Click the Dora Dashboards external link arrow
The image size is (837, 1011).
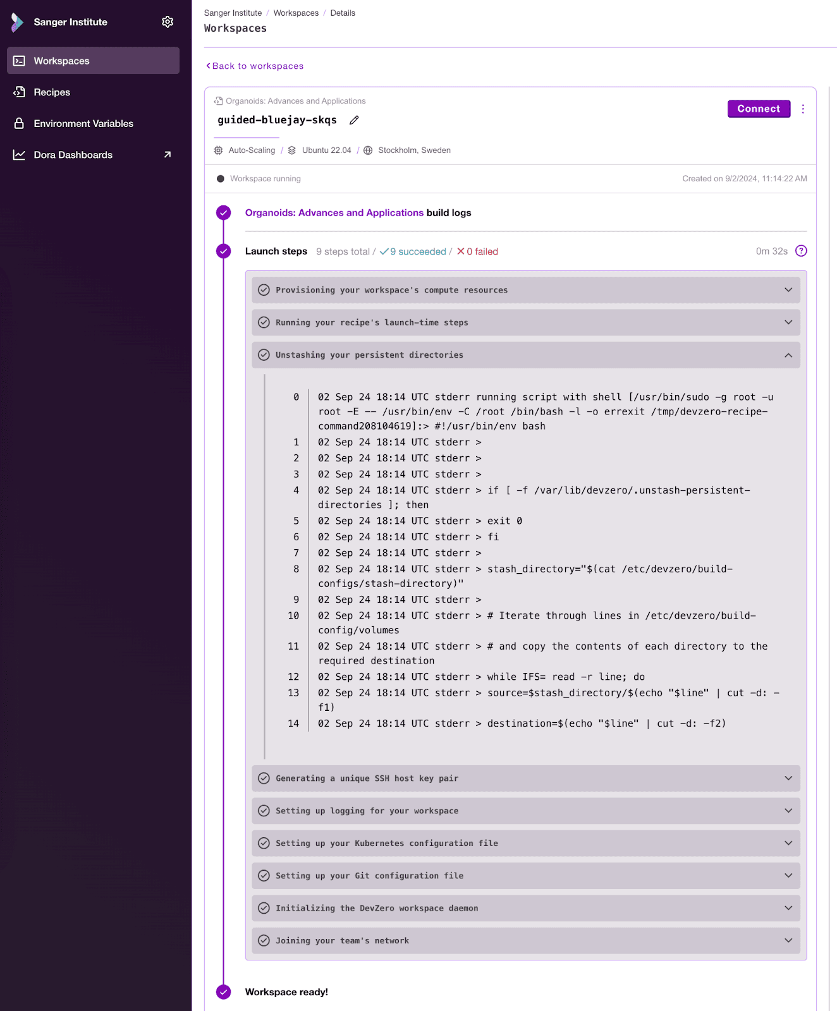(x=168, y=155)
